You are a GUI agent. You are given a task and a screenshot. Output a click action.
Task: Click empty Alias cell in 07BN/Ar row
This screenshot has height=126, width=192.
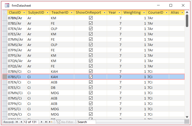point(177,18)
